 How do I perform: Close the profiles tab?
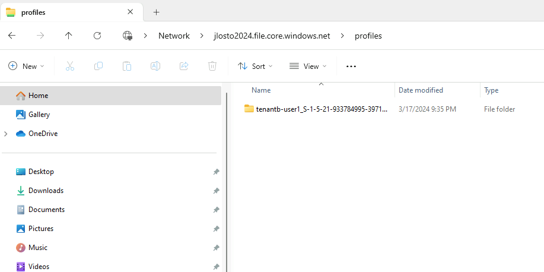[x=130, y=12]
